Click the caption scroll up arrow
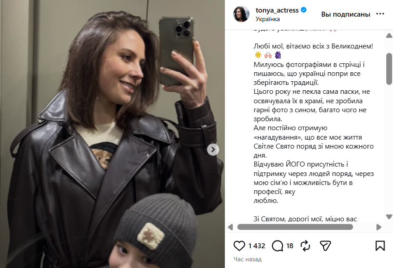393x268 pixels. point(389,35)
